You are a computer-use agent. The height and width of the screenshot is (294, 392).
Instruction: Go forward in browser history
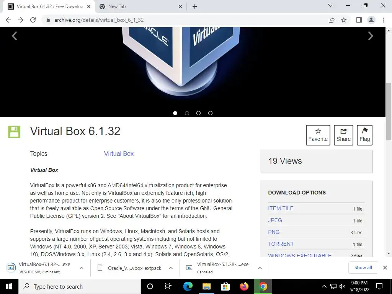point(21,20)
